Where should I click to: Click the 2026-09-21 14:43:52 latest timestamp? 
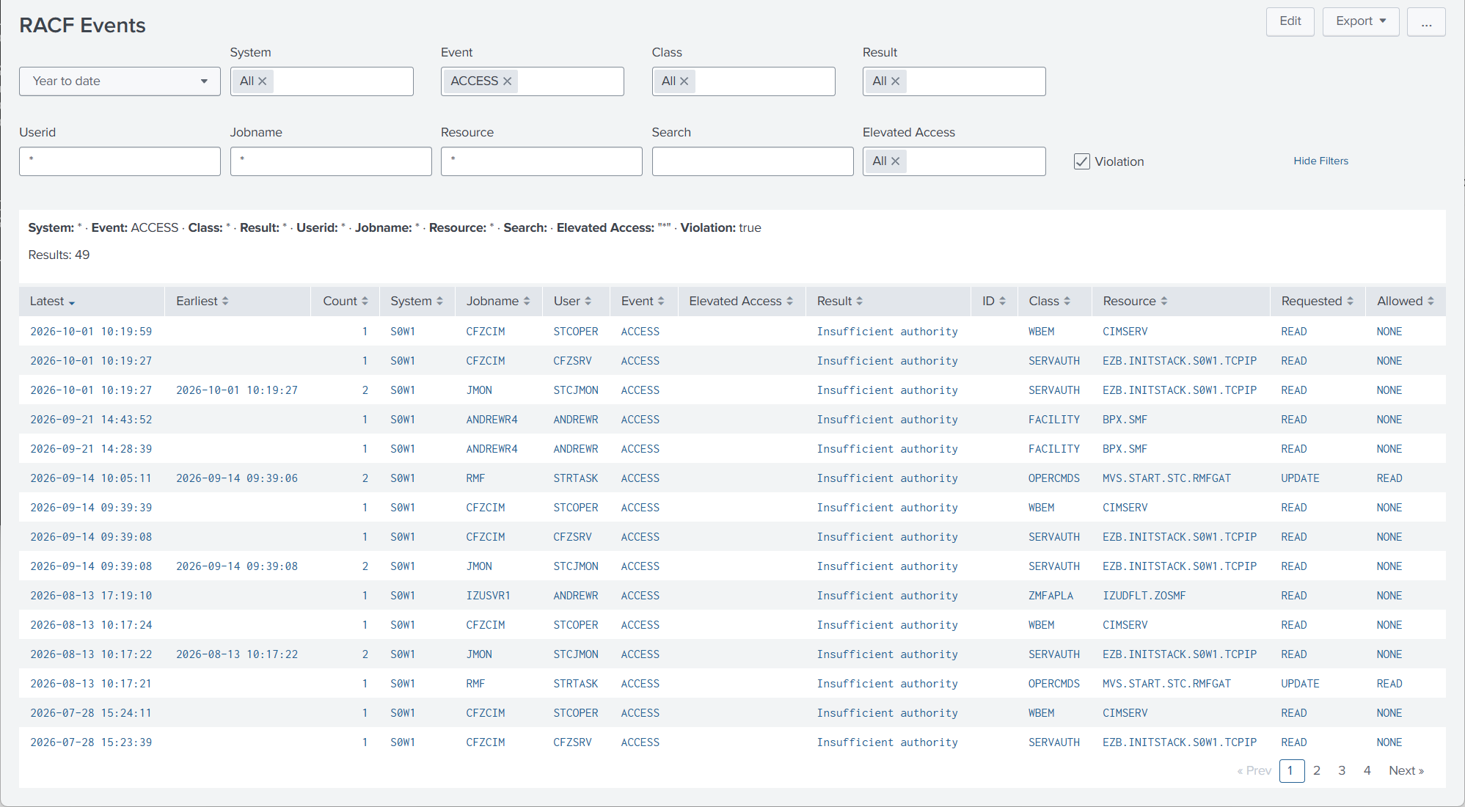(x=91, y=420)
